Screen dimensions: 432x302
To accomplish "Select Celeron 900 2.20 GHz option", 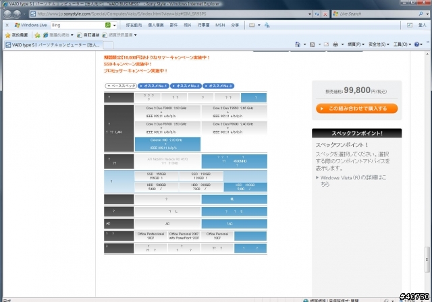I will (167, 144).
